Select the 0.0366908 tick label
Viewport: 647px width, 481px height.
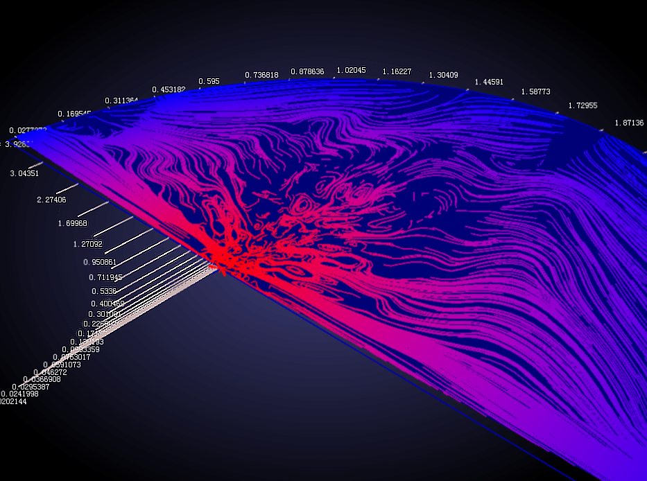pyautogui.click(x=42, y=379)
